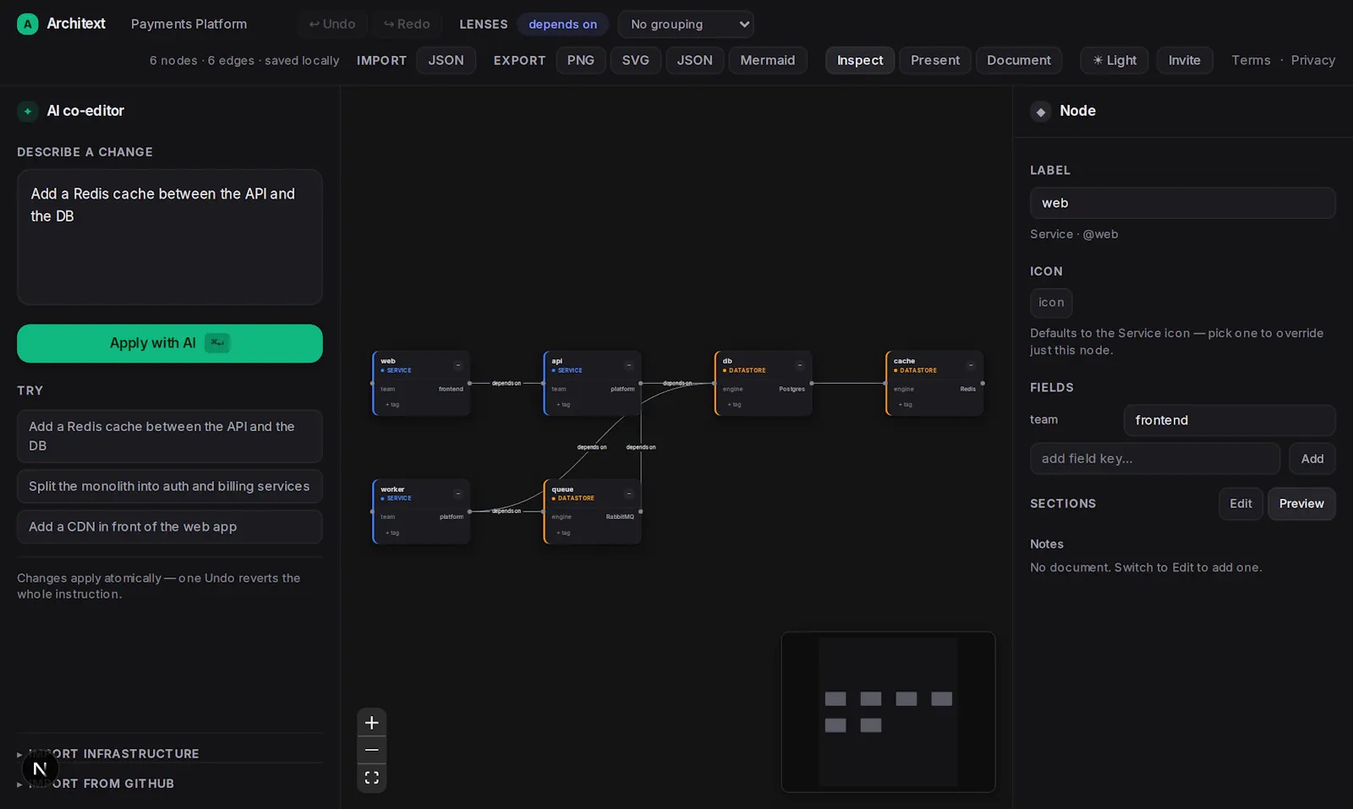The image size is (1353, 809).
Task: Switch to Inspect mode
Action: (x=860, y=60)
